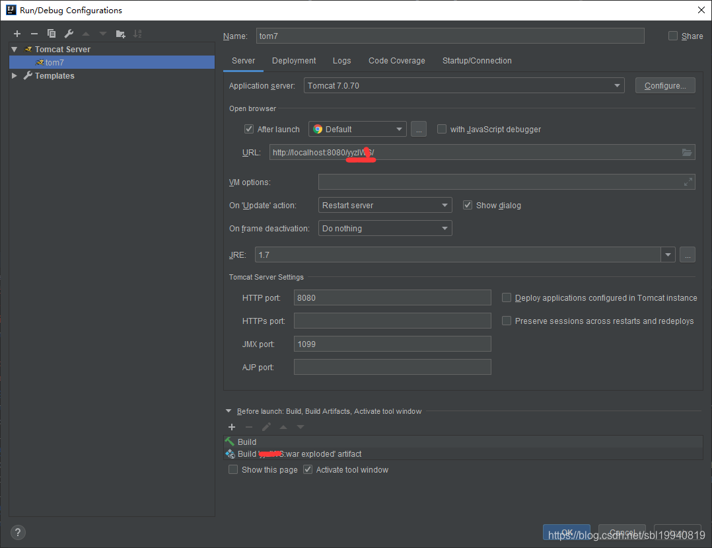The height and width of the screenshot is (548, 712).
Task: Switch to the Server tab
Action: (x=243, y=61)
